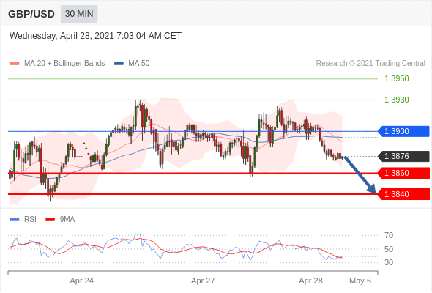Click the blue 1.3900 pivot price tag
This screenshot has height=293, width=432.
(403, 131)
